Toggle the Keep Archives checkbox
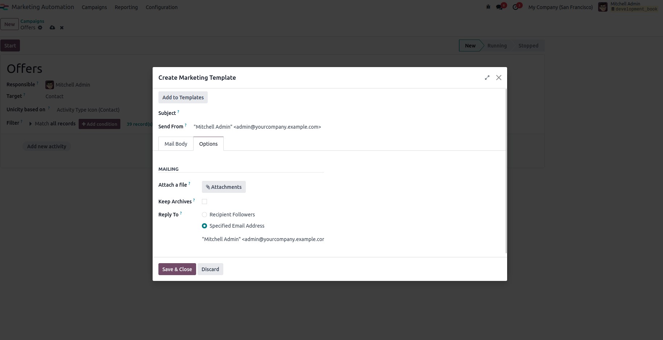The height and width of the screenshot is (340, 663). coord(204,201)
